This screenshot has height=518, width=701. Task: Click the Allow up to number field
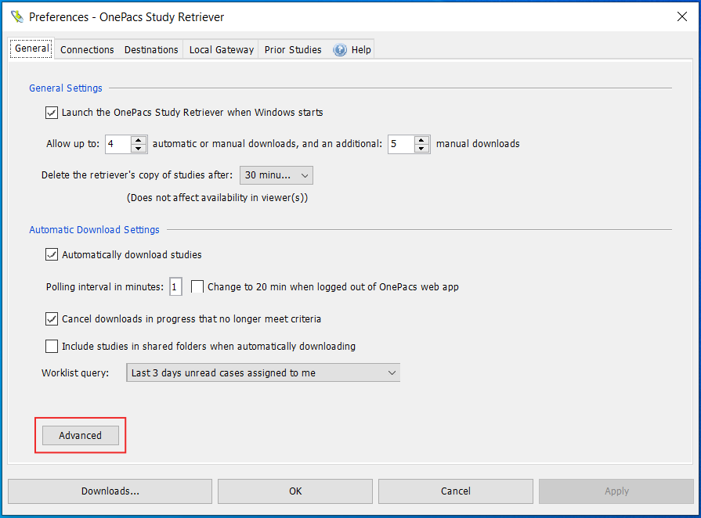(x=118, y=144)
